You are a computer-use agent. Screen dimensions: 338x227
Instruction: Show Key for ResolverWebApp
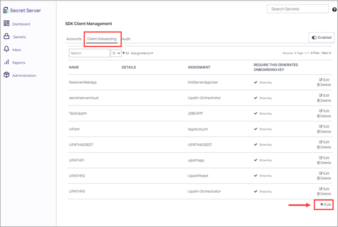pyautogui.click(x=266, y=83)
